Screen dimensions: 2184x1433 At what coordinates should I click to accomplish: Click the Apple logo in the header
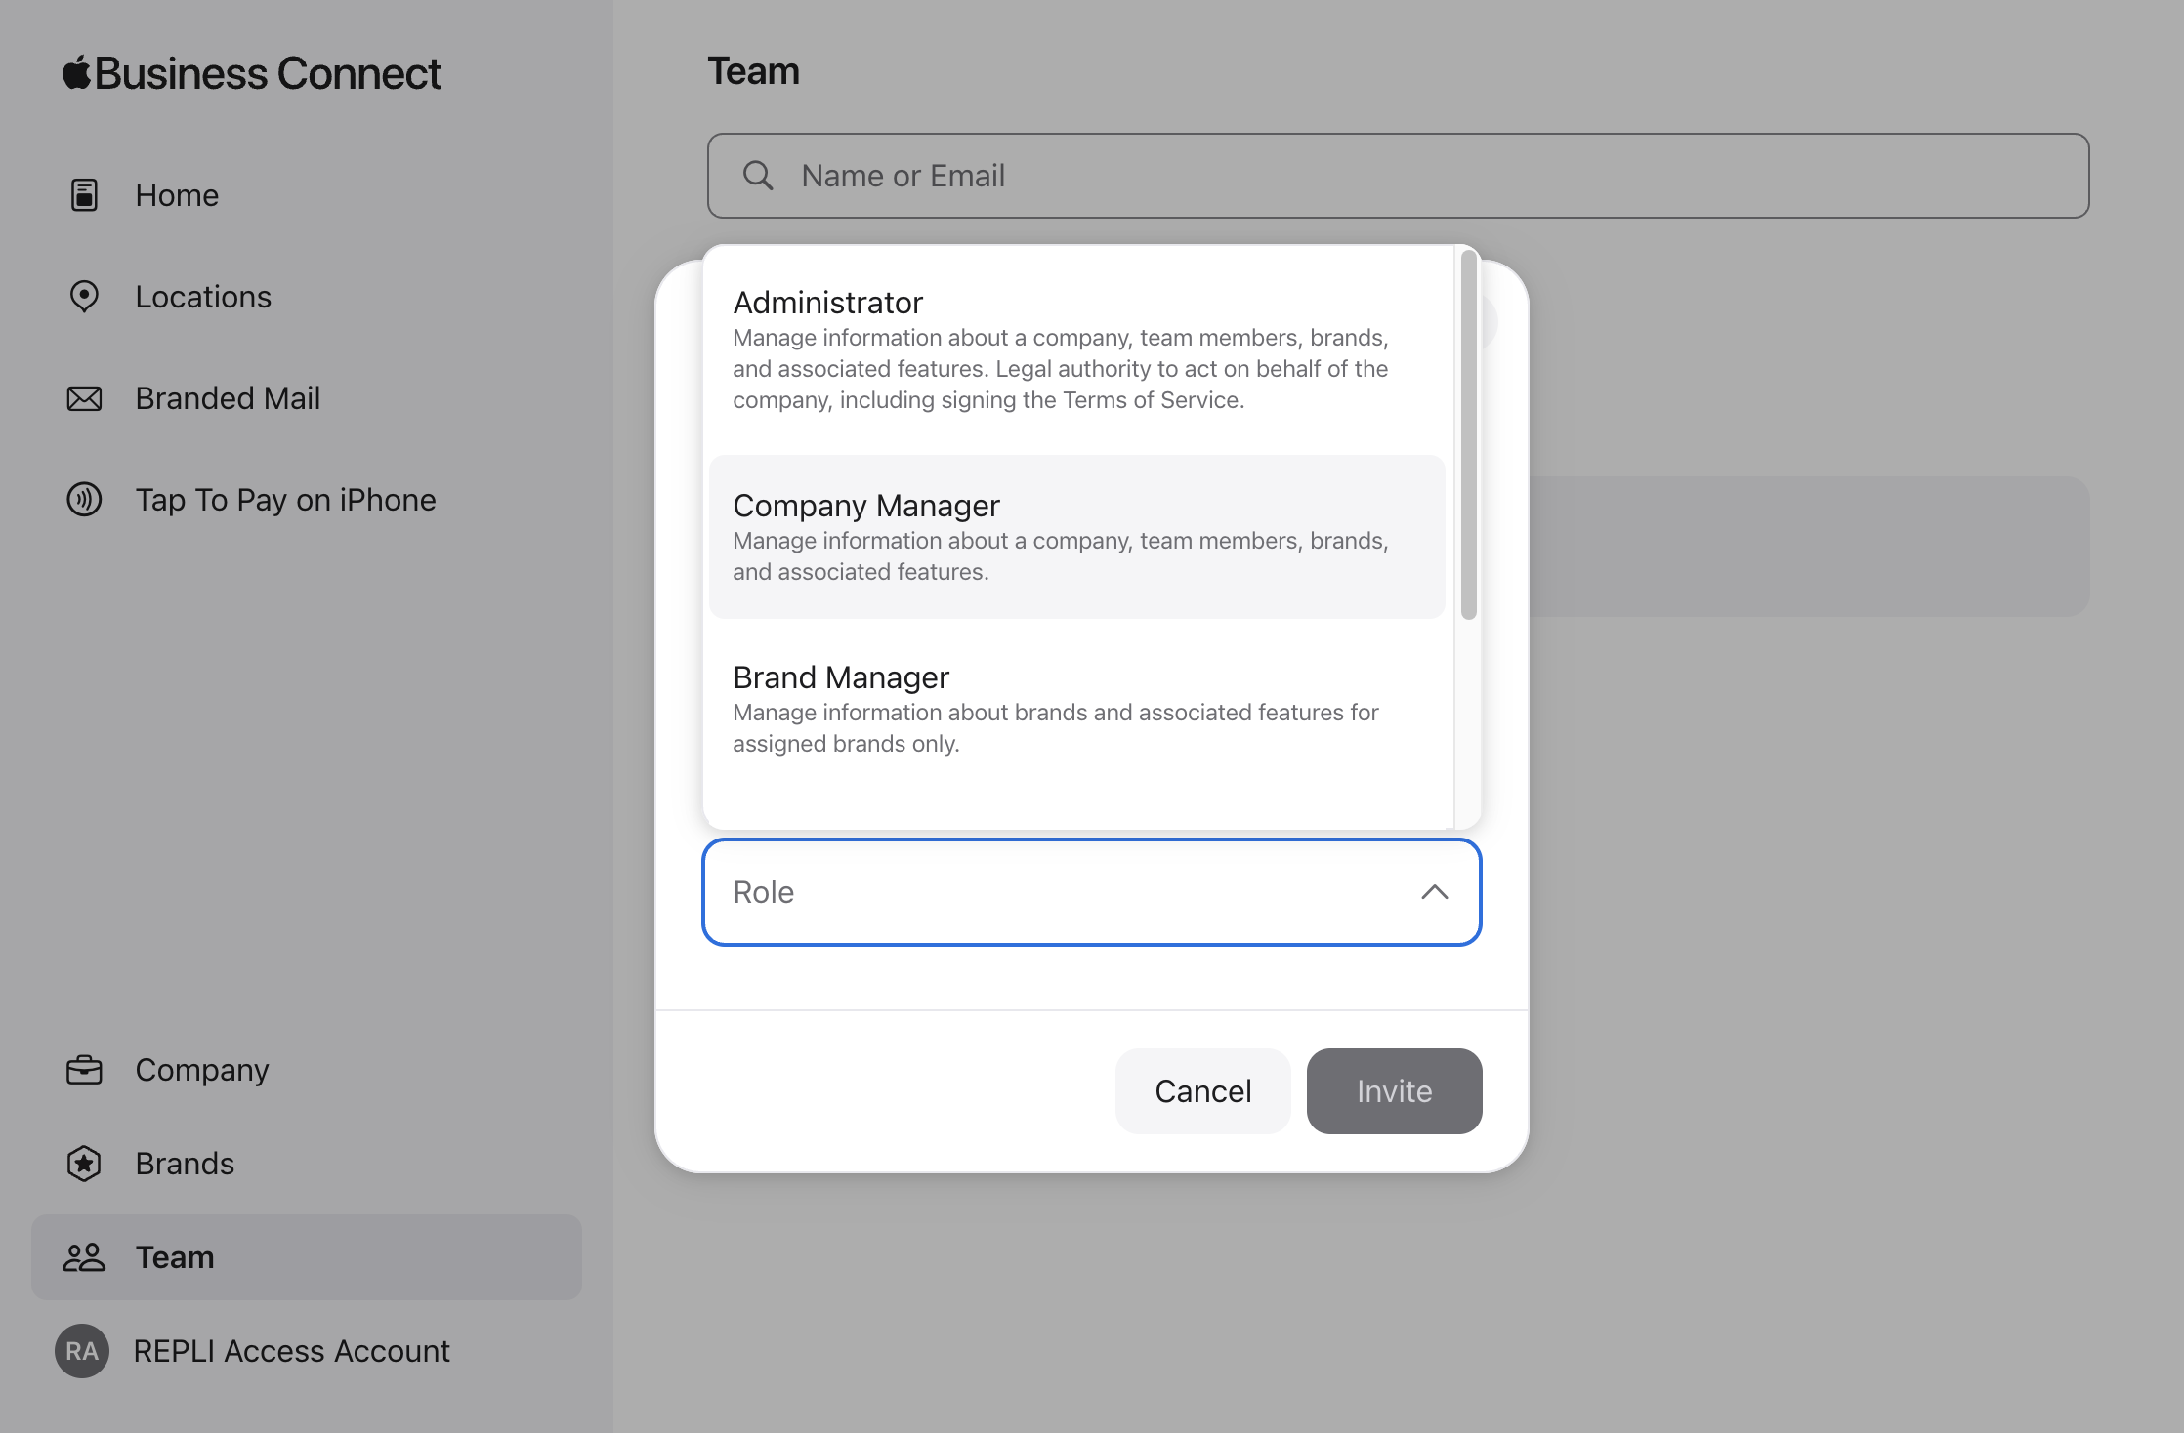tap(76, 72)
